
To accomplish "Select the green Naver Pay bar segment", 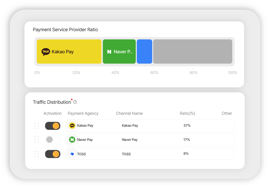I will (119, 51).
